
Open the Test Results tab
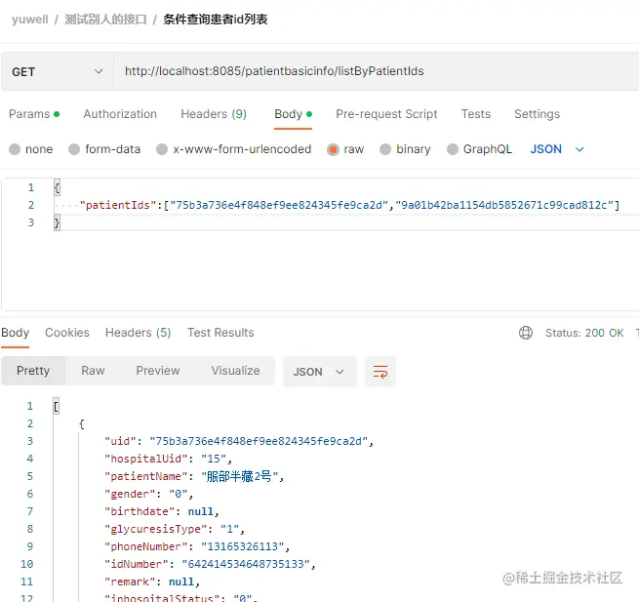click(x=220, y=333)
